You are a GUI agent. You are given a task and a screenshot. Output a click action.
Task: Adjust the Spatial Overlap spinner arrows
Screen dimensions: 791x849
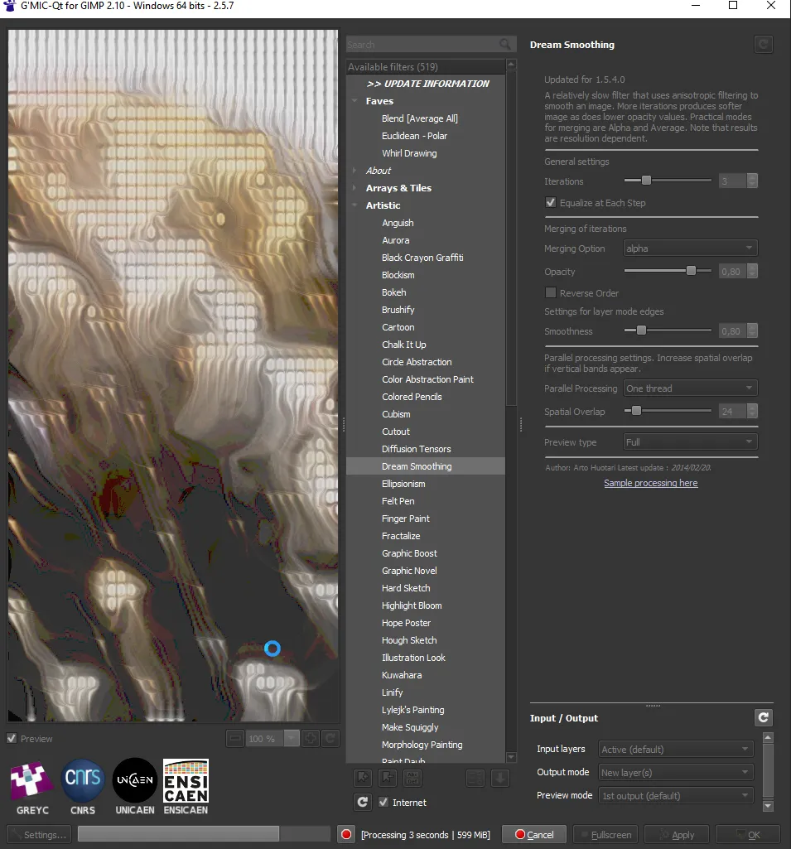pyautogui.click(x=752, y=411)
